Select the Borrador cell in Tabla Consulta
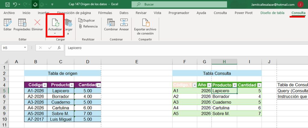 [224, 96]
